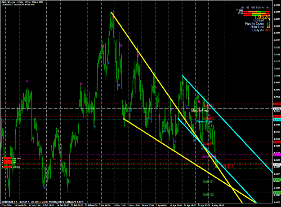Click the Hi to Low label
Image resolution: width=281 pixels, height=207 pixels.
click(x=257, y=27)
